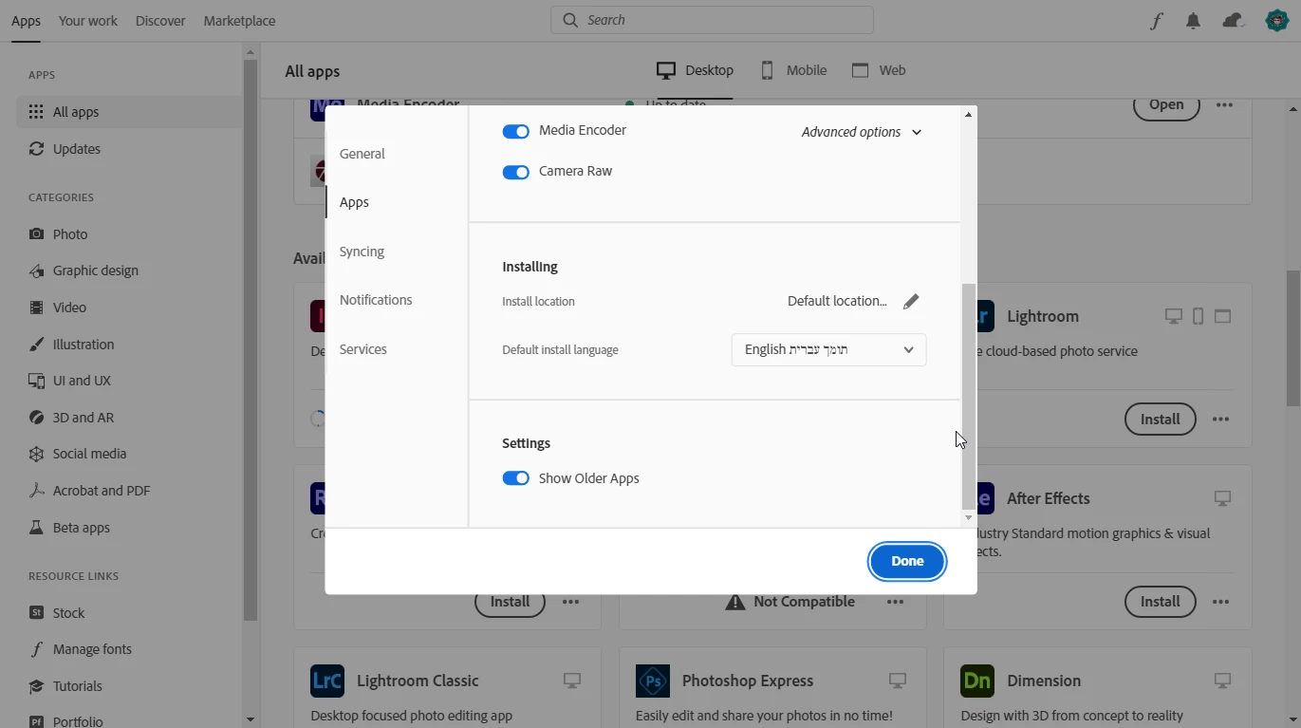Select All apps in the sidebar
This screenshot has height=728, width=1301.
(129, 112)
